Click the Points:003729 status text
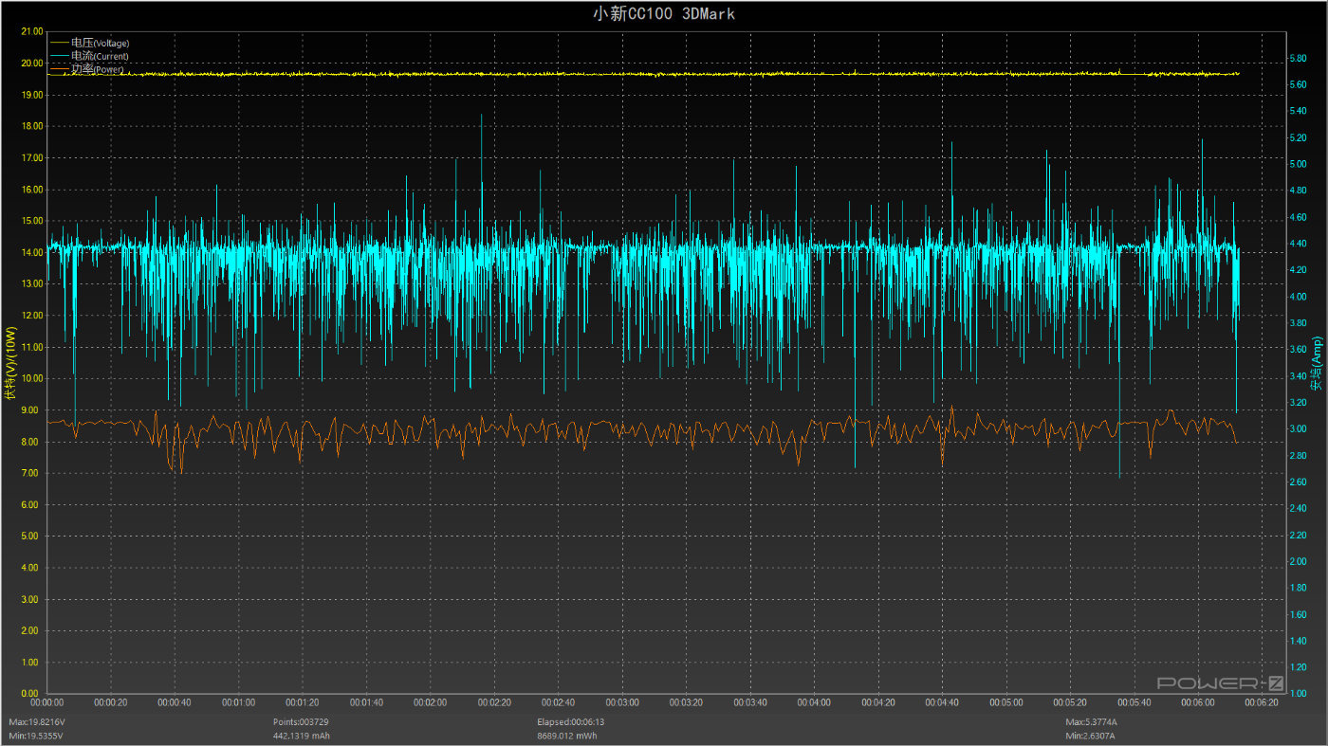The height and width of the screenshot is (746, 1328). (302, 721)
